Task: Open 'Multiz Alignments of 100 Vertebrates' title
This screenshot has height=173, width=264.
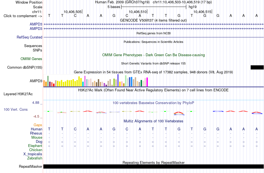Action: pos(153,121)
